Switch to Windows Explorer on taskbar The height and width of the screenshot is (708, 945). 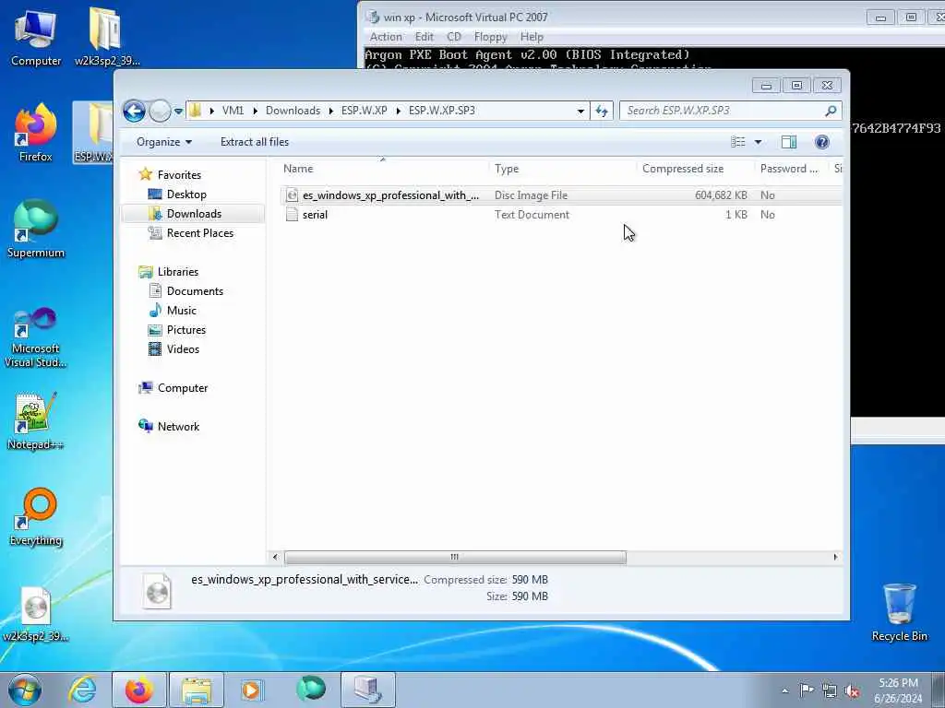[x=197, y=690]
